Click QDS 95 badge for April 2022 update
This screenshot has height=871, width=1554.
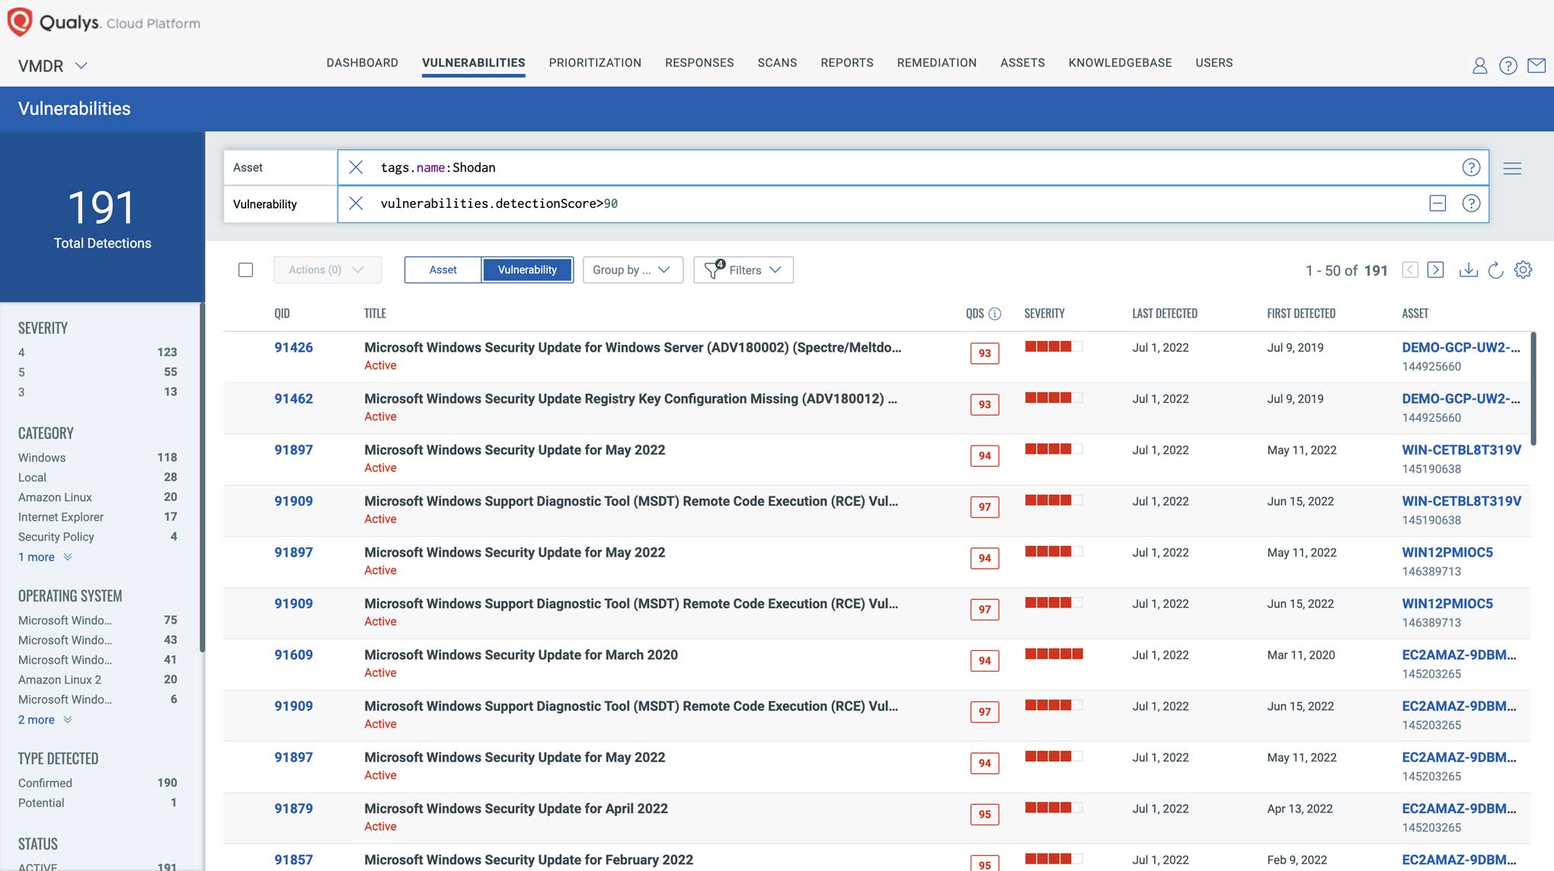click(x=984, y=815)
